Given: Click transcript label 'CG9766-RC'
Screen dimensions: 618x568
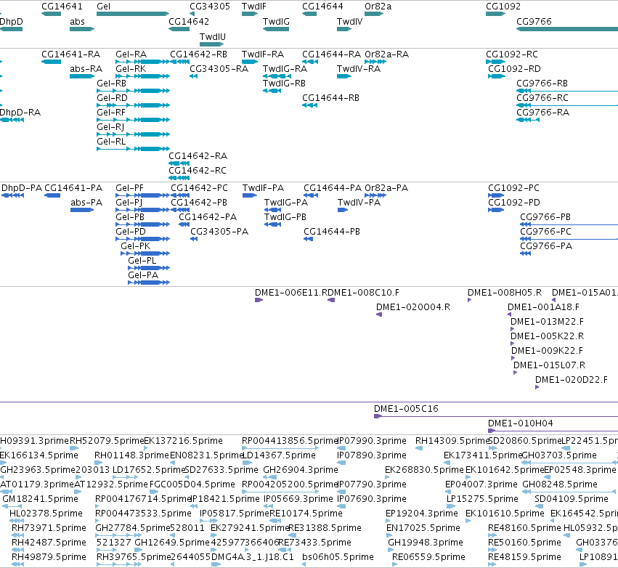Looking at the screenshot, I should pos(542,98).
